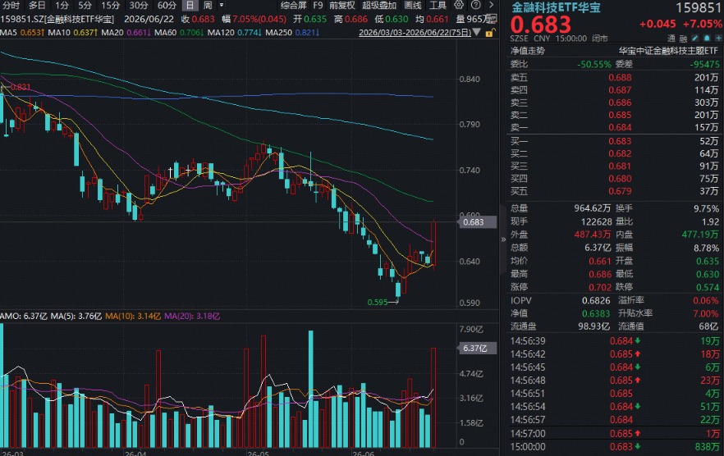The image size is (724, 456).
Task: Open the 画线 drawing tools button
Action: tap(413, 6)
